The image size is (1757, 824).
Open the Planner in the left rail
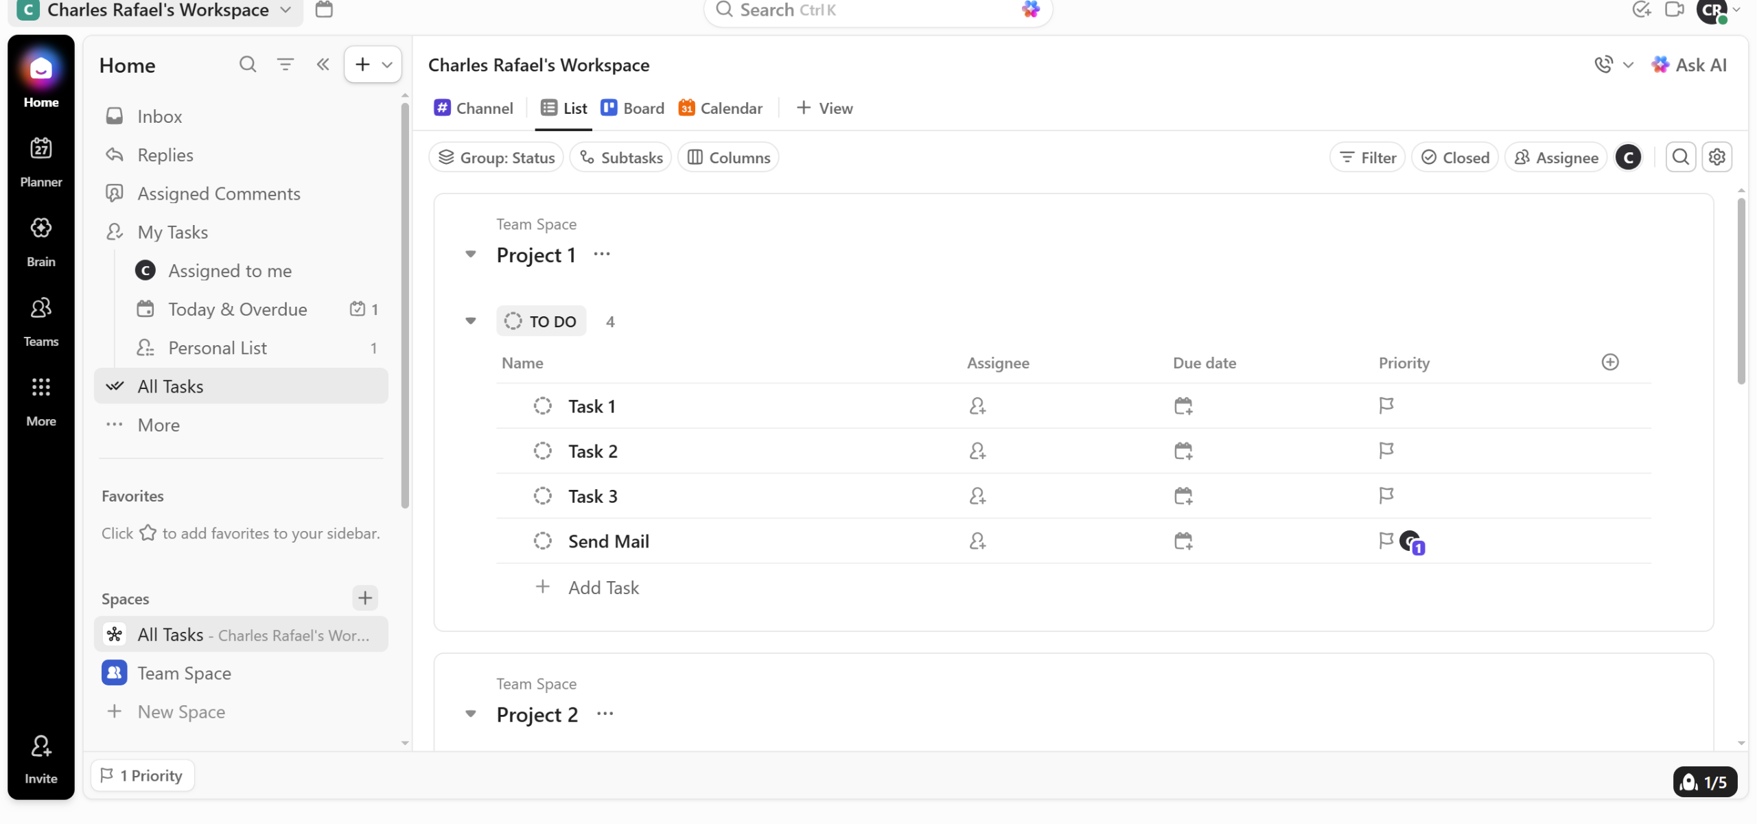(40, 162)
